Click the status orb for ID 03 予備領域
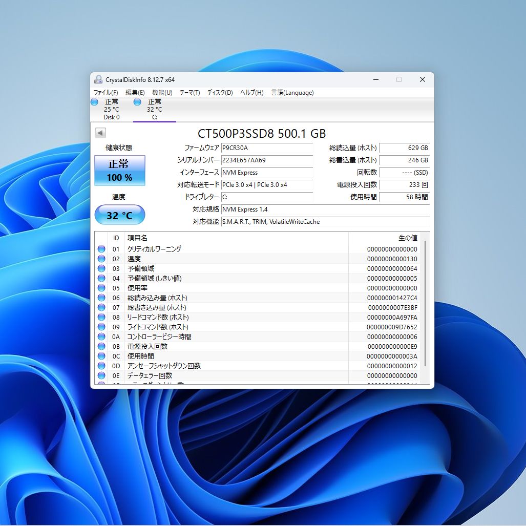The height and width of the screenshot is (526, 526). pyautogui.click(x=101, y=268)
